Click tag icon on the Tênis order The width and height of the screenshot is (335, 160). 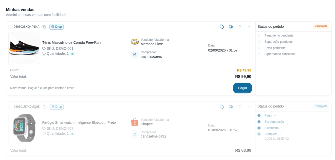point(222,27)
